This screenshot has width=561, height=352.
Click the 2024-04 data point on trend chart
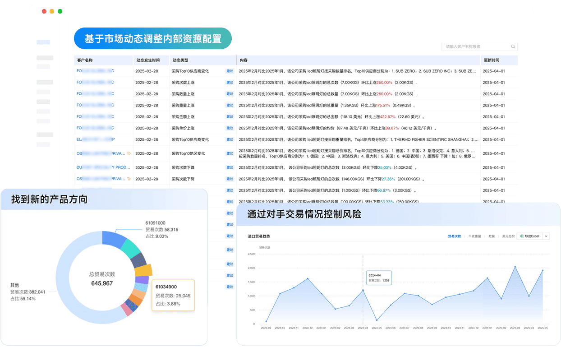tap(363, 290)
